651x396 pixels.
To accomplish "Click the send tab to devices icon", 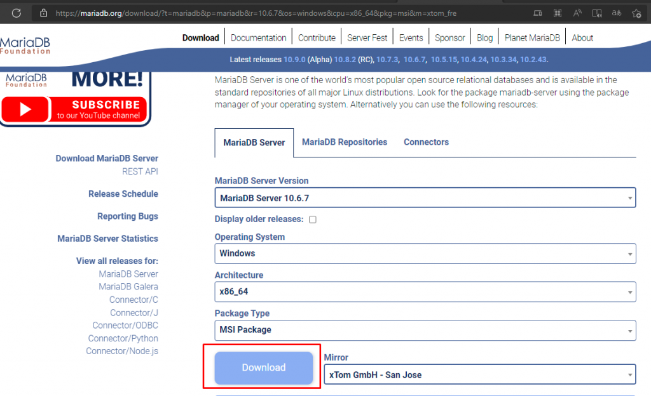I will coord(538,13).
